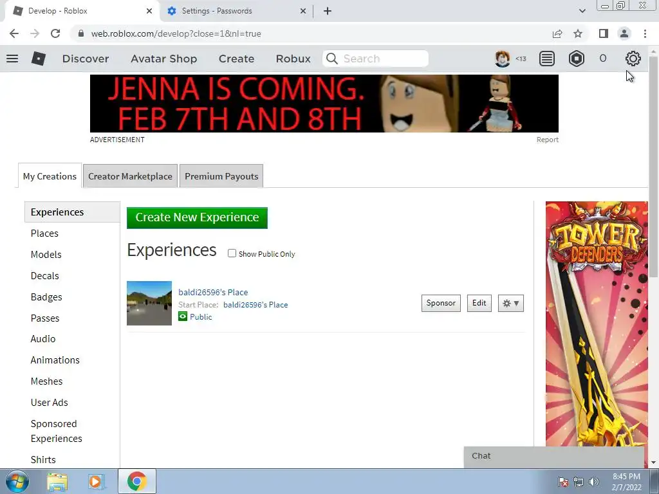Open Discover in top navigation

86,59
